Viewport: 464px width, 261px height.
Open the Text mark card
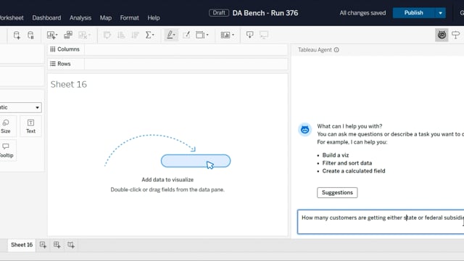tap(30, 126)
